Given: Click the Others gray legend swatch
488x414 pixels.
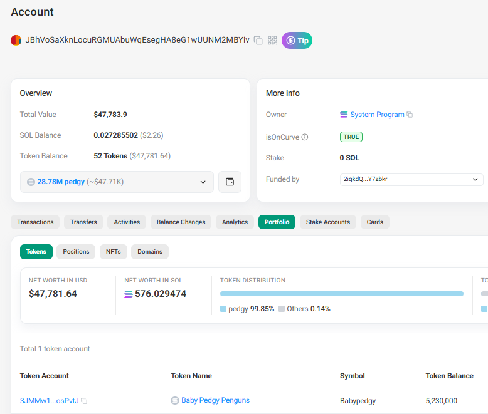Looking at the screenshot, I should pos(282,309).
